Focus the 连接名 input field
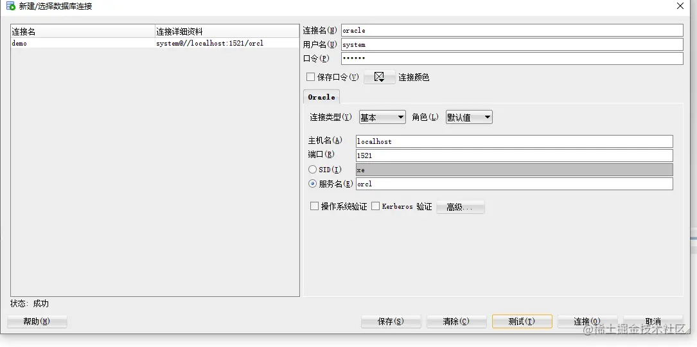Image resolution: width=697 pixels, height=347 pixels. coord(512,30)
